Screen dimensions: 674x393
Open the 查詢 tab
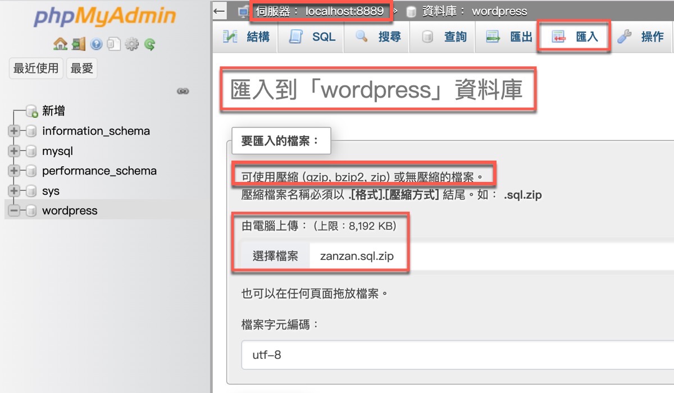(443, 37)
